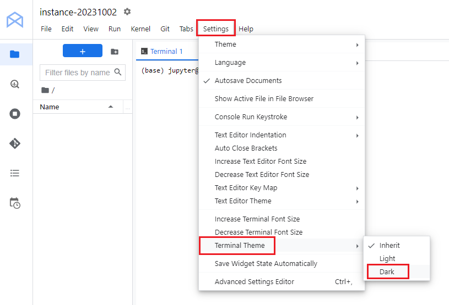Click the new folder icon
Viewport: 449px width, 305px height.
click(115, 51)
